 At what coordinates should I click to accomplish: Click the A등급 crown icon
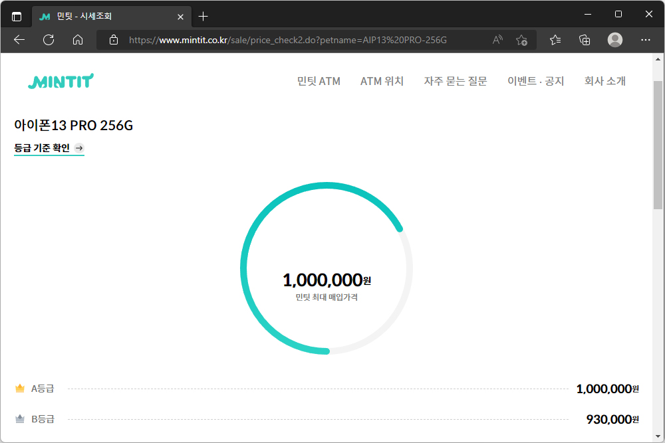tap(20, 389)
